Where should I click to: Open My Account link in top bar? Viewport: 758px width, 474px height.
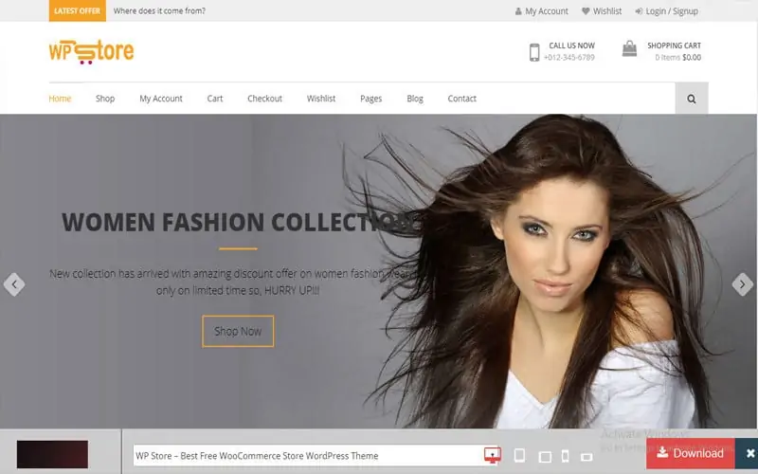pyautogui.click(x=541, y=10)
